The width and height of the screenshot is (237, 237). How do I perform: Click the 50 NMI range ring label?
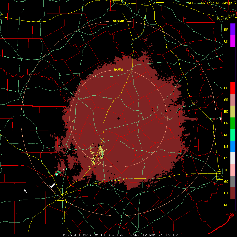pos(118,70)
